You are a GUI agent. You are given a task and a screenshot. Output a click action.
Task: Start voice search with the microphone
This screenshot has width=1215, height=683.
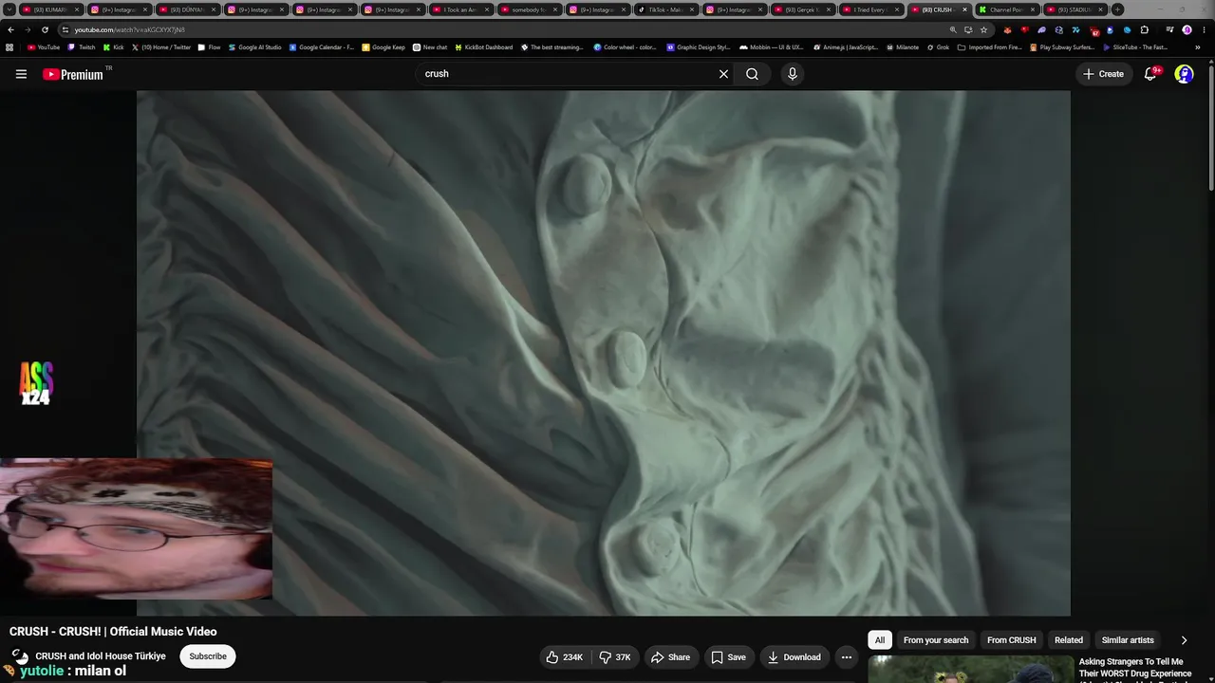[793, 74]
